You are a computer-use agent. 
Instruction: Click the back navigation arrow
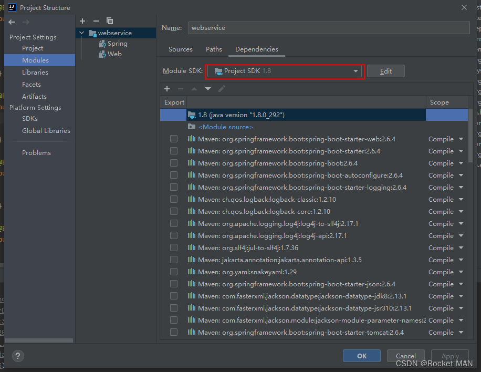(x=12, y=22)
